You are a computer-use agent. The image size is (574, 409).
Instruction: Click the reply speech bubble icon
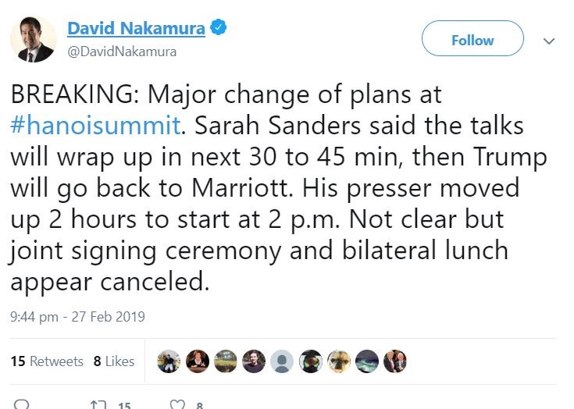coord(21,405)
